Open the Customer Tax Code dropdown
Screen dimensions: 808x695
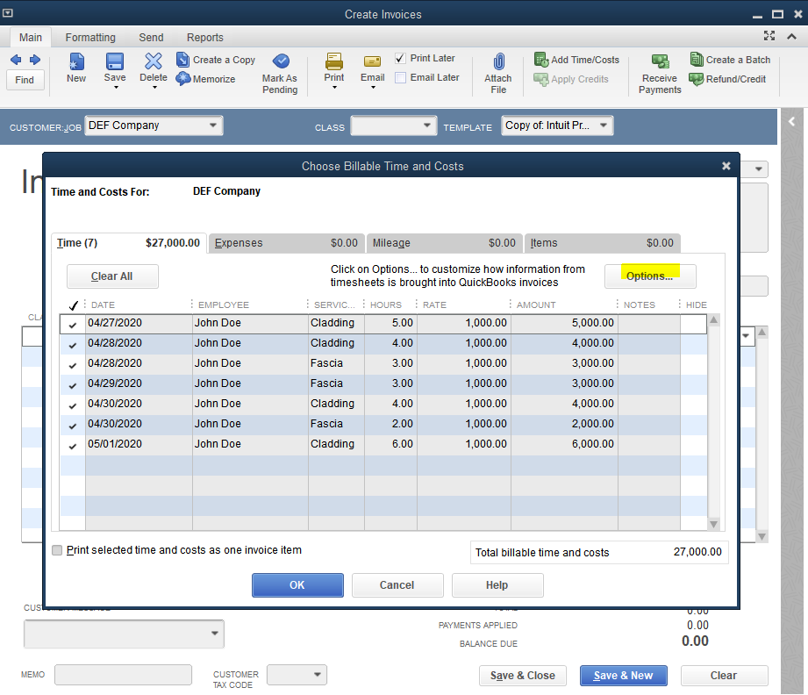[x=318, y=674]
